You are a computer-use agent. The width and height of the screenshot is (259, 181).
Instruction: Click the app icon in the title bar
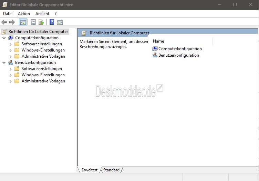5,4
